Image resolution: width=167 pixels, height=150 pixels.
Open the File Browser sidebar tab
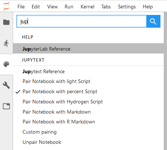pyautogui.click(x=7, y=22)
